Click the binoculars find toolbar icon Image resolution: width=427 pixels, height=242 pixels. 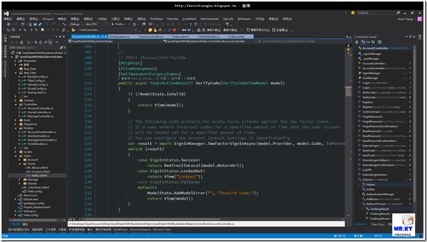(x=184, y=30)
